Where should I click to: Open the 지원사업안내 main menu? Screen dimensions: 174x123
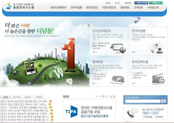pos(109,7)
